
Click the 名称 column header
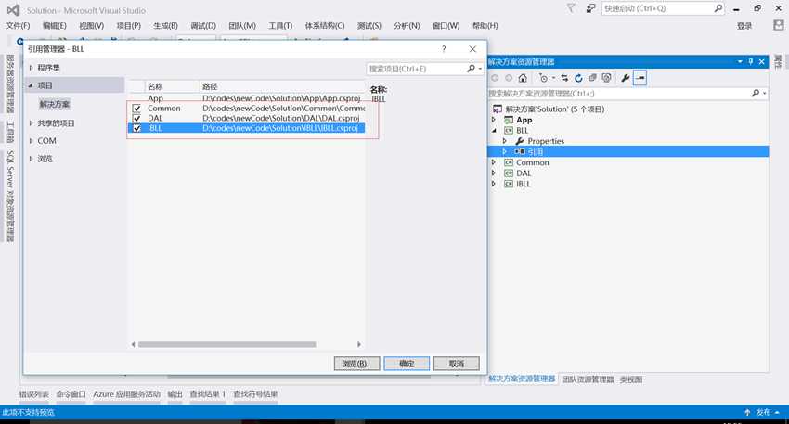pyautogui.click(x=173, y=86)
